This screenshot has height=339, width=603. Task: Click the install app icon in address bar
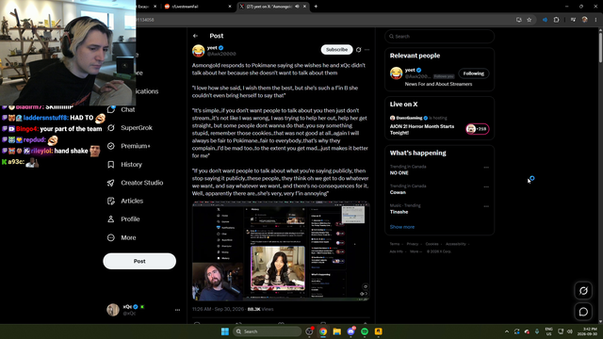[519, 20]
